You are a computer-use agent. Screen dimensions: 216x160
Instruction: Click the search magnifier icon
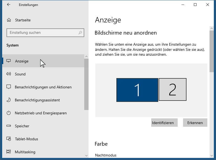(80, 33)
